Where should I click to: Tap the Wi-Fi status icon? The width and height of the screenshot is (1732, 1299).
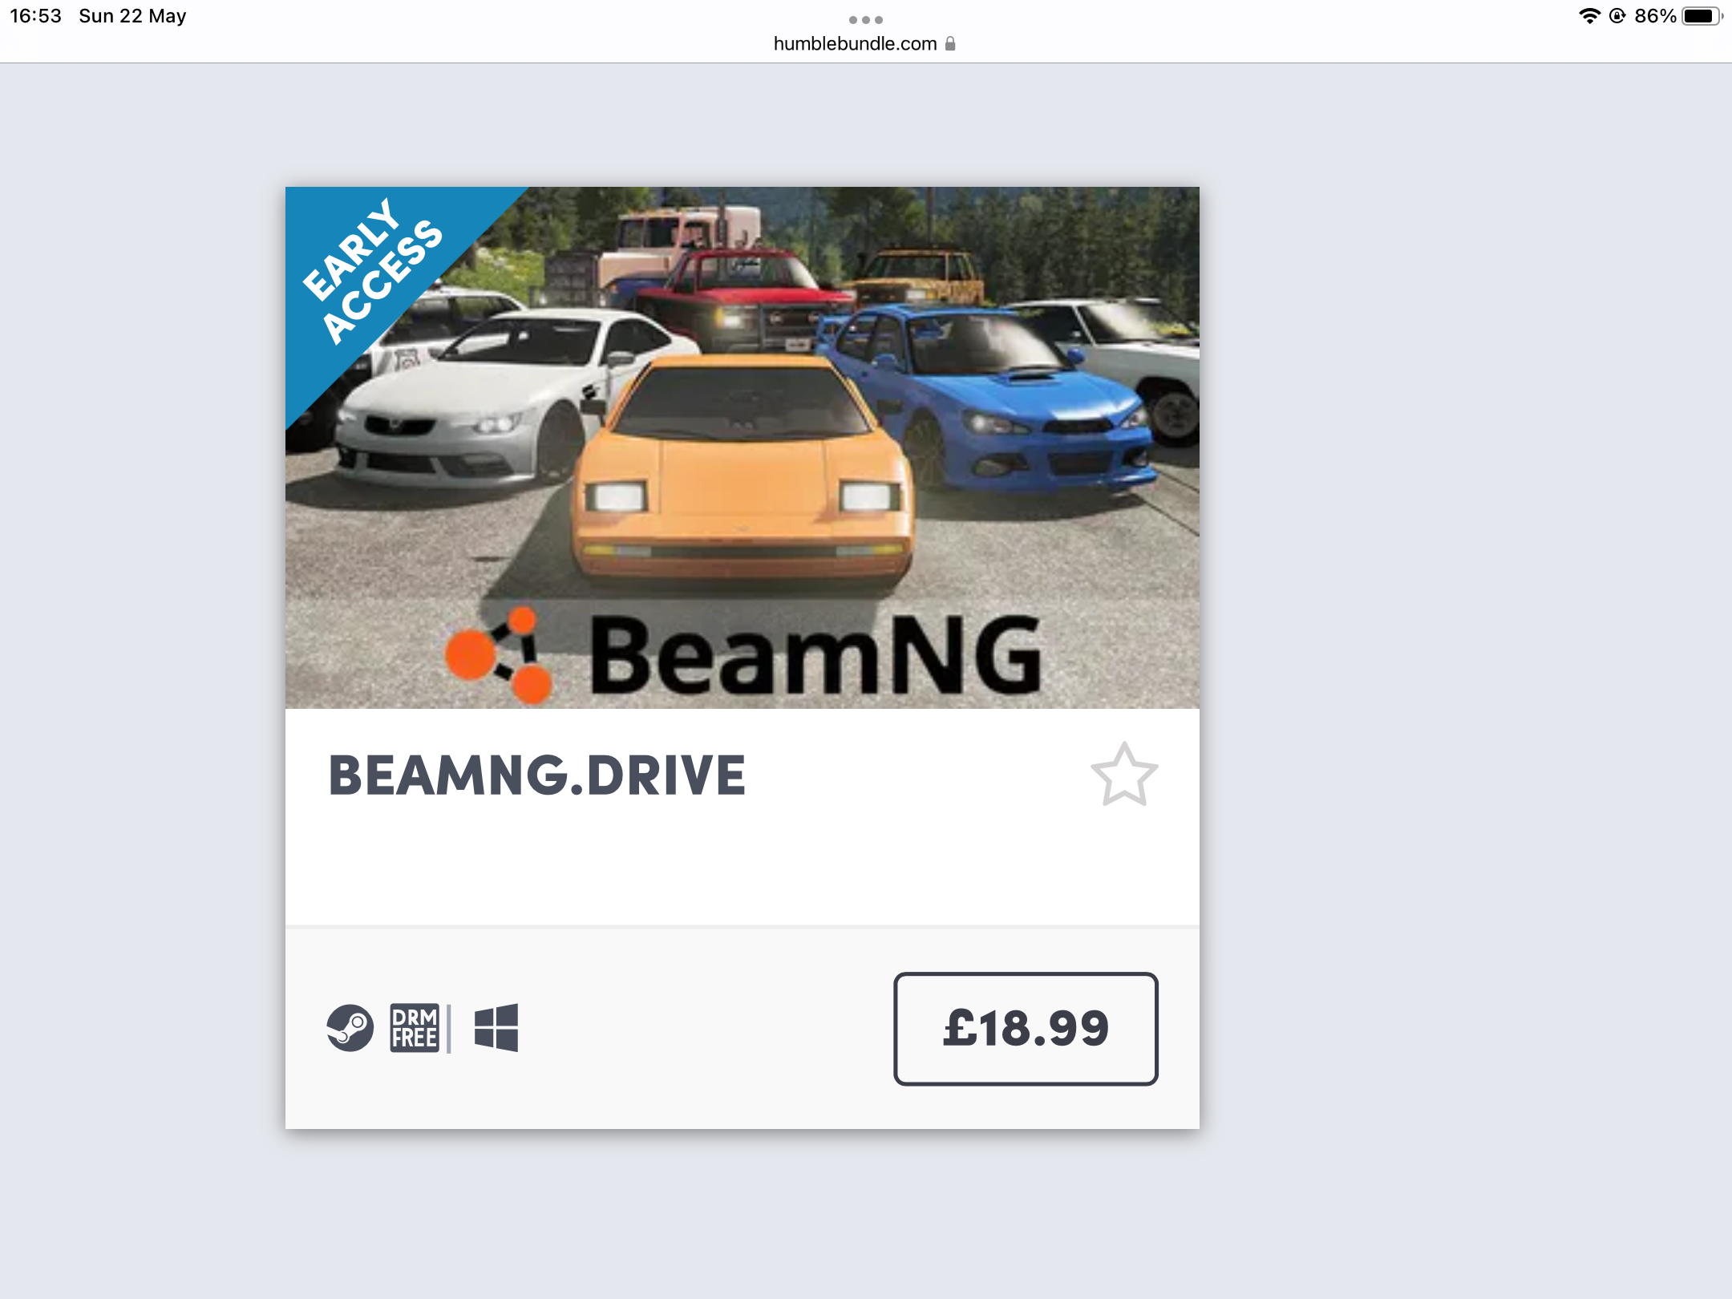1589,16
